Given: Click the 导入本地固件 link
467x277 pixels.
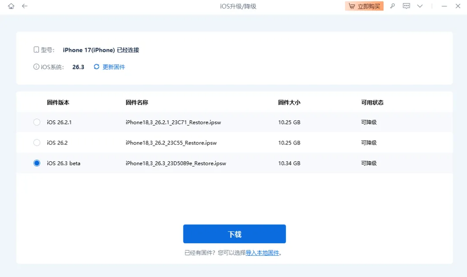Looking at the screenshot, I should 262,253.
